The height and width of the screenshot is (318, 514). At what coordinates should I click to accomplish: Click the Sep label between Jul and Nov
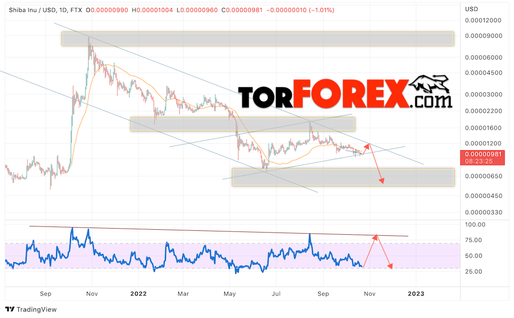coord(323,294)
